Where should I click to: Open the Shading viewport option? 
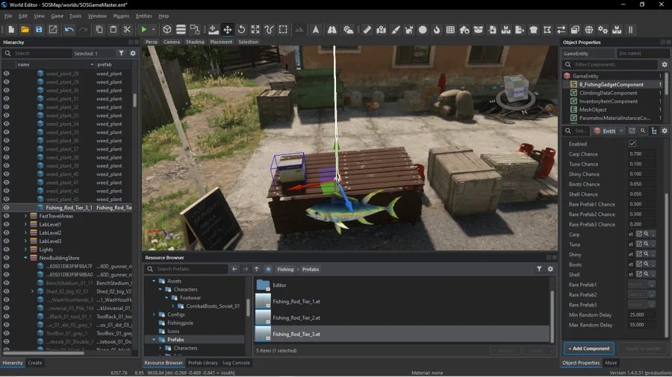[195, 42]
